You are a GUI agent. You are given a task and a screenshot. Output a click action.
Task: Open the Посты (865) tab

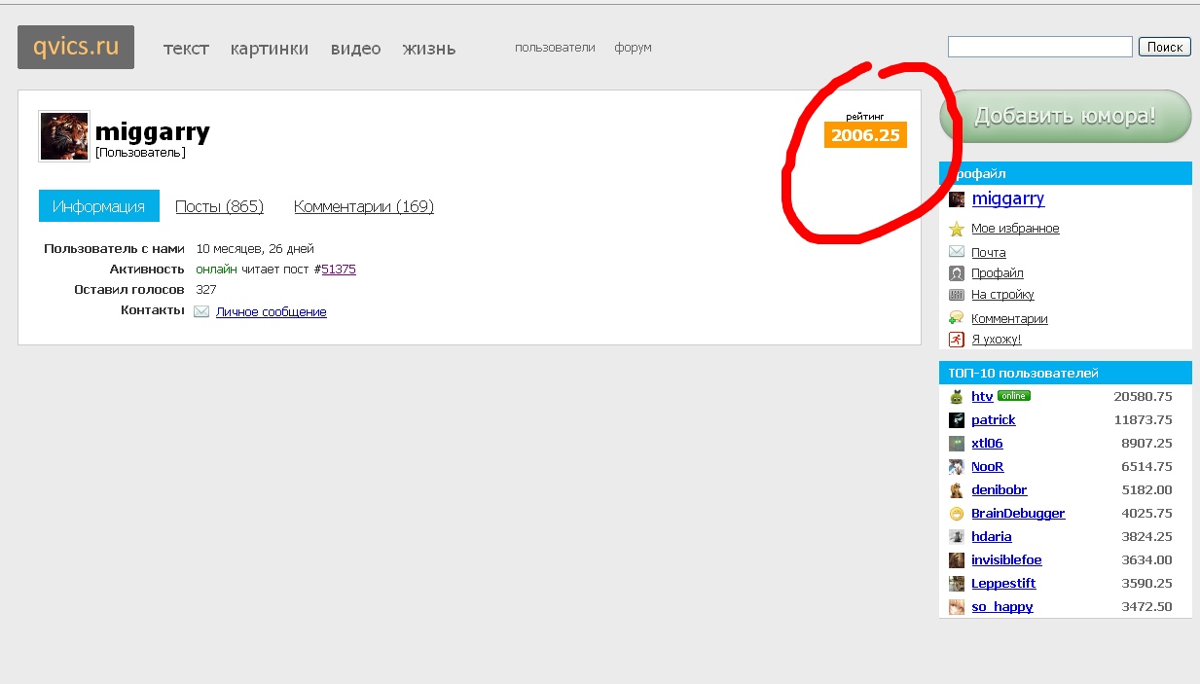coord(219,206)
